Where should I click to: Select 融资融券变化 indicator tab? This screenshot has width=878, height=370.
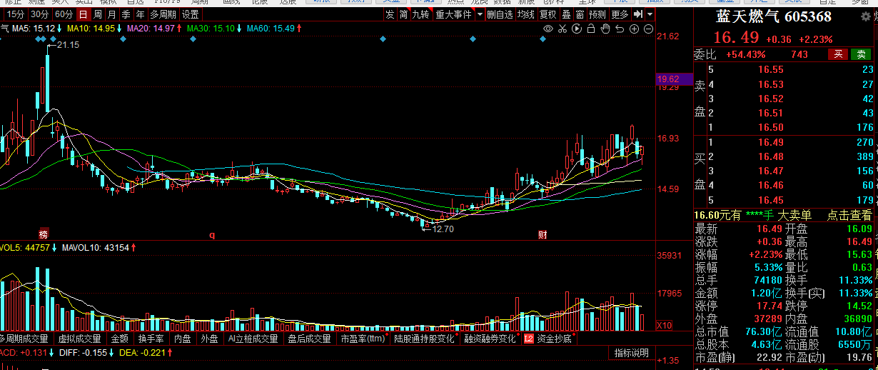tap(489, 339)
